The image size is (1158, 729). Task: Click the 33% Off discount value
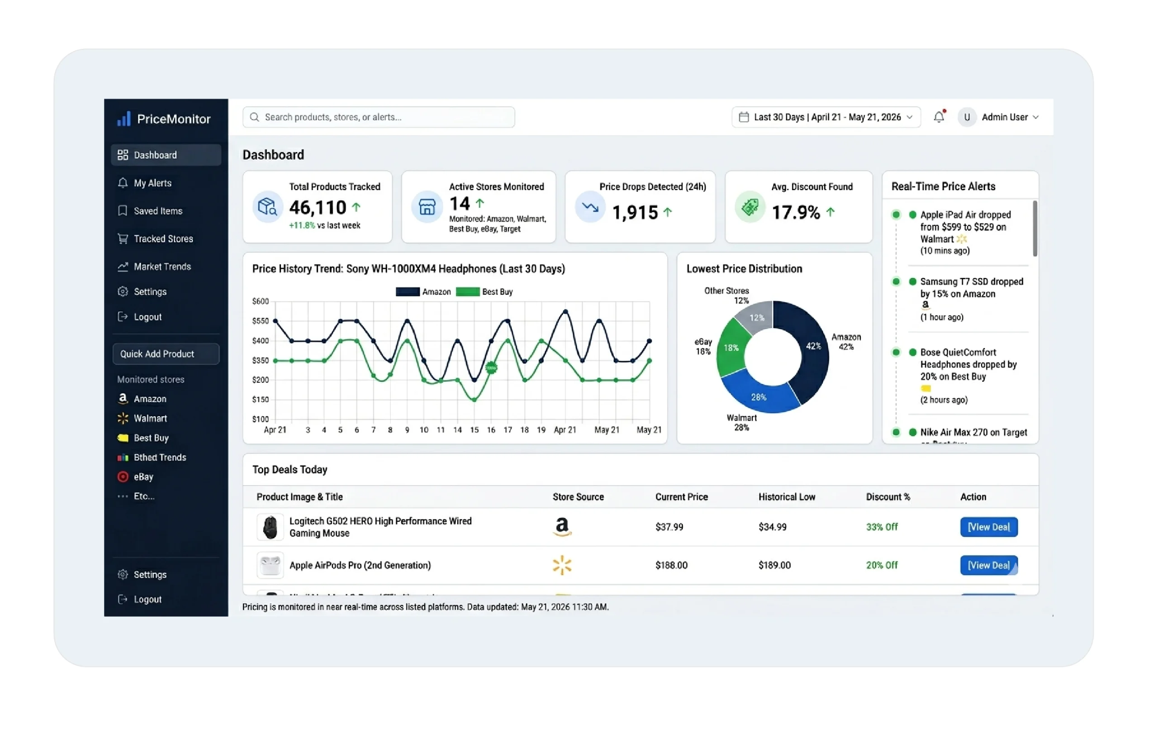pos(882,527)
